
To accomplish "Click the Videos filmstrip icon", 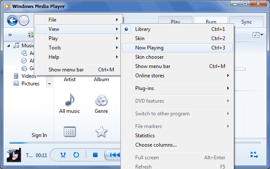I will click(16, 76).
